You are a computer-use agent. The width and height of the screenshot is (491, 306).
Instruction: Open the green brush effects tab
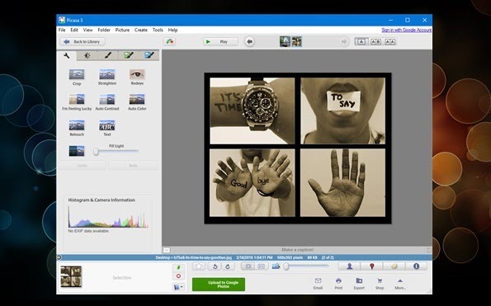click(129, 56)
